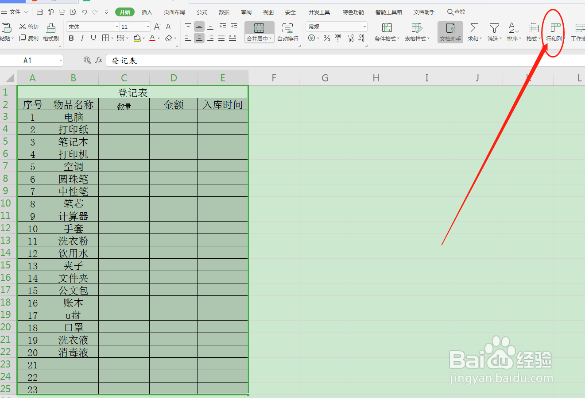This screenshot has width=585, height=398.
Task: Redo the last action
Action: click(x=95, y=12)
